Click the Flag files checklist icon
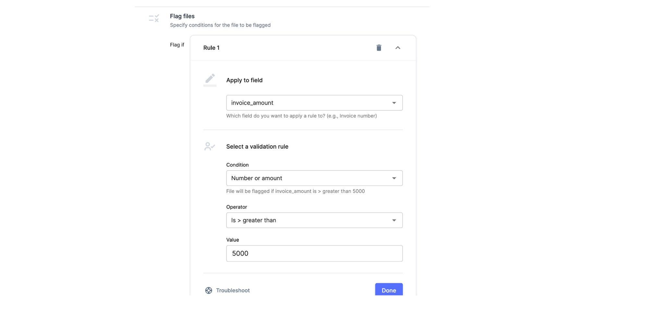Screen dimensions: 649x312 154,18
